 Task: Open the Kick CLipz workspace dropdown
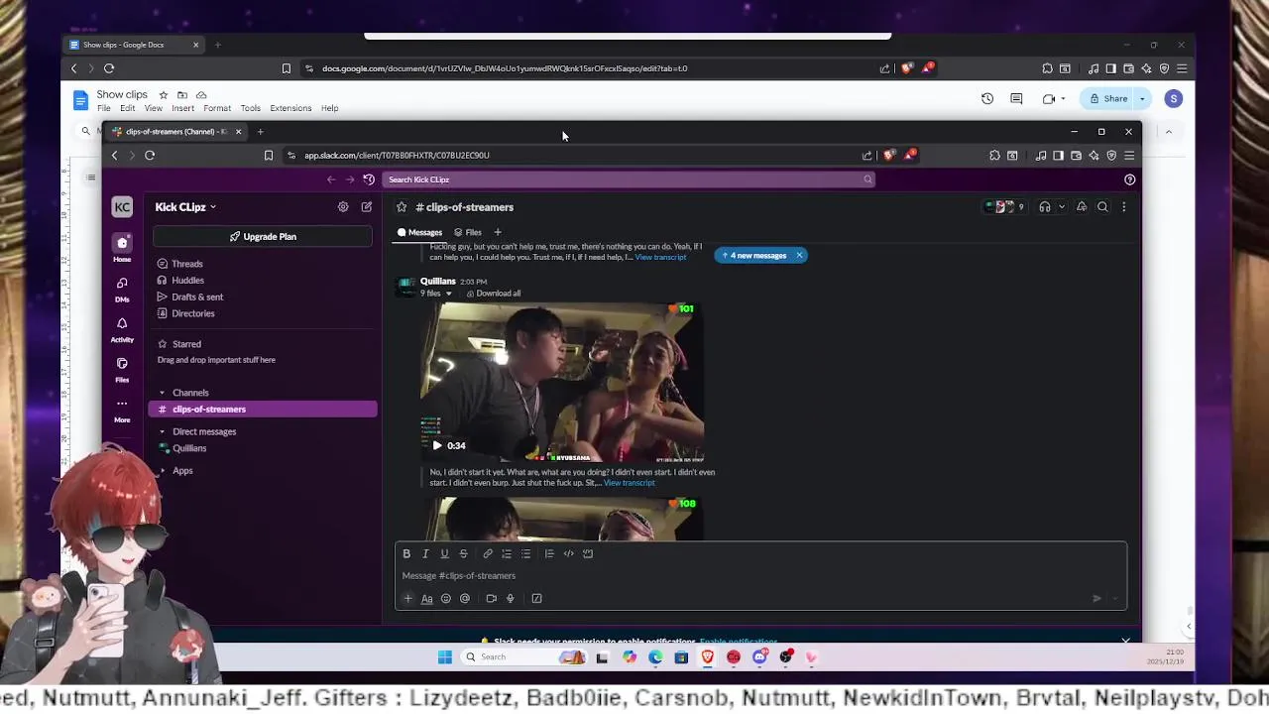185,207
